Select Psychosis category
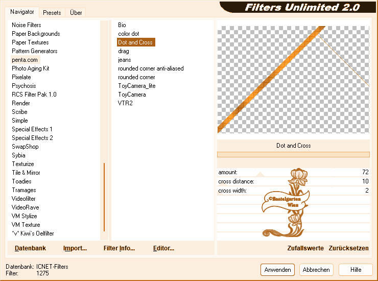Screen dimensions: 378x281 pos(24,86)
